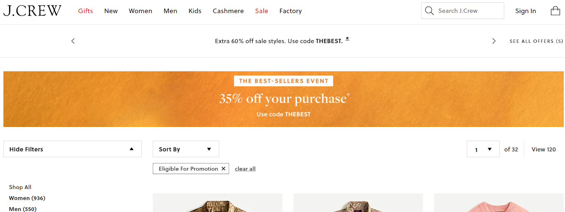
Task: Click clear all filters link
Action: (x=245, y=169)
